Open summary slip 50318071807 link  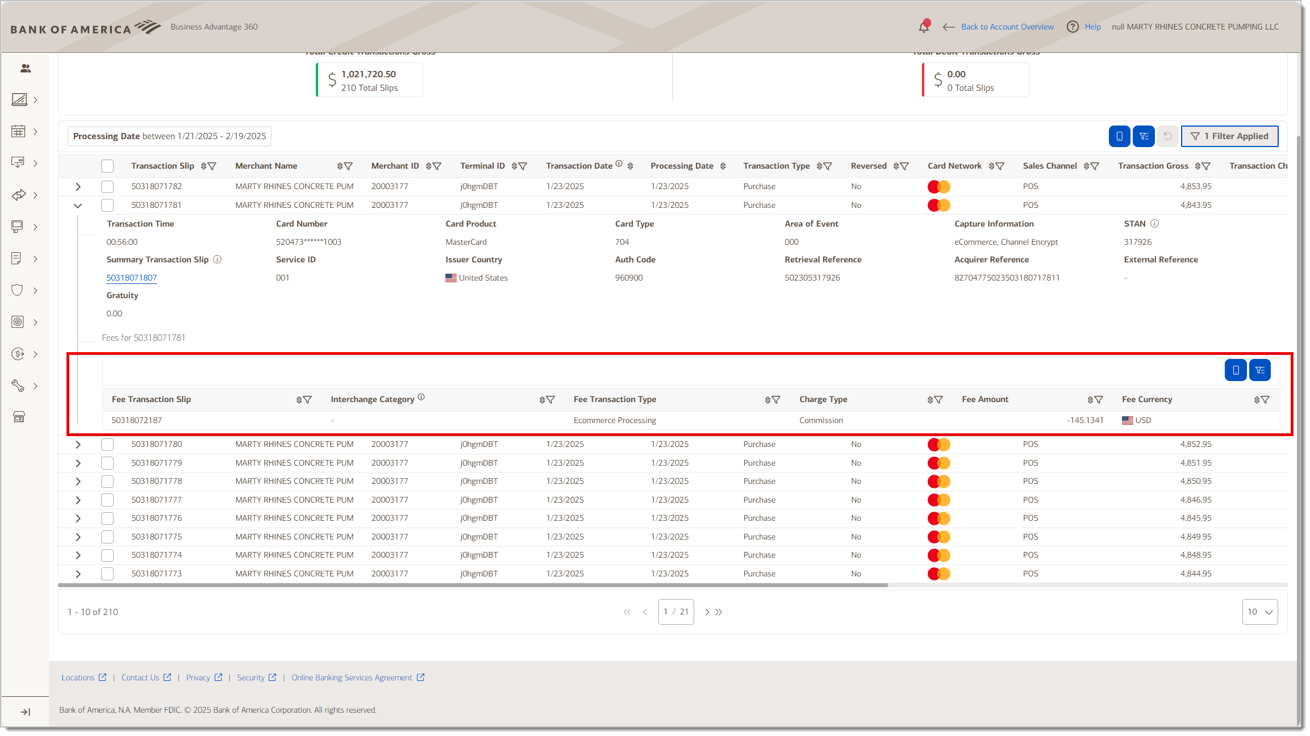tap(131, 278)
